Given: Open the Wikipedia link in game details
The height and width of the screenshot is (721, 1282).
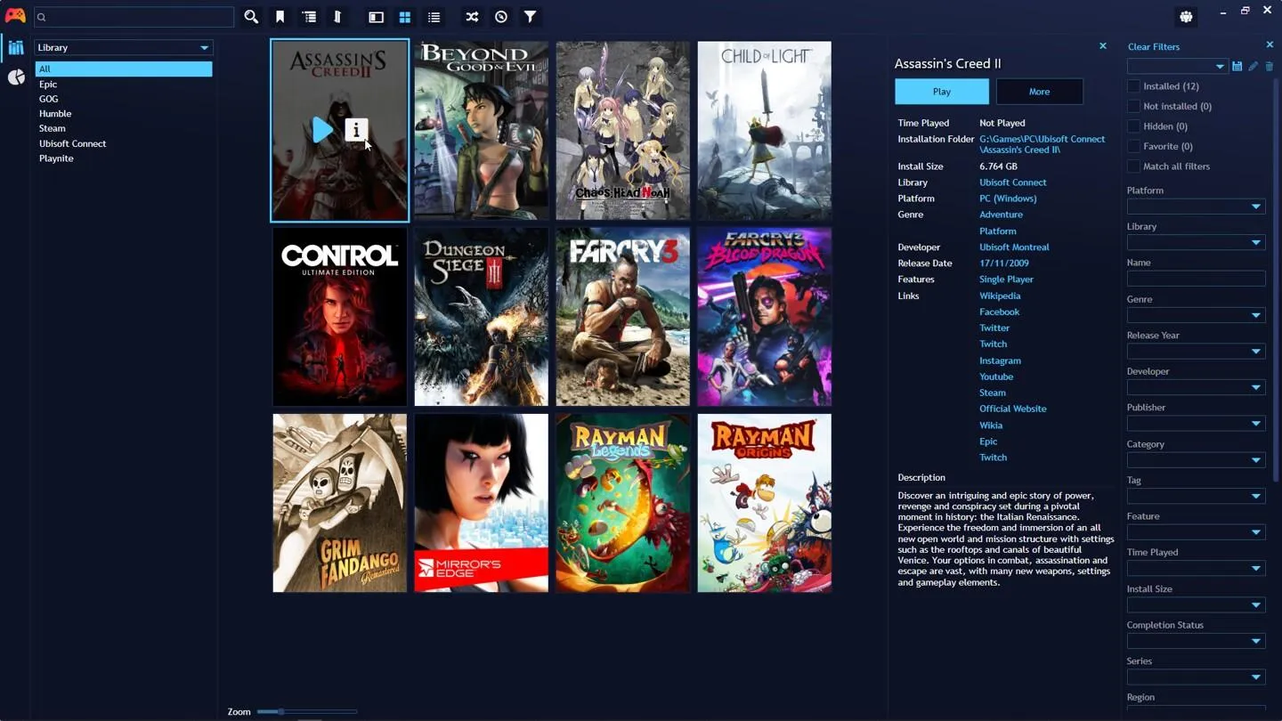Looking at the screenshot, I should [1000, 296].
